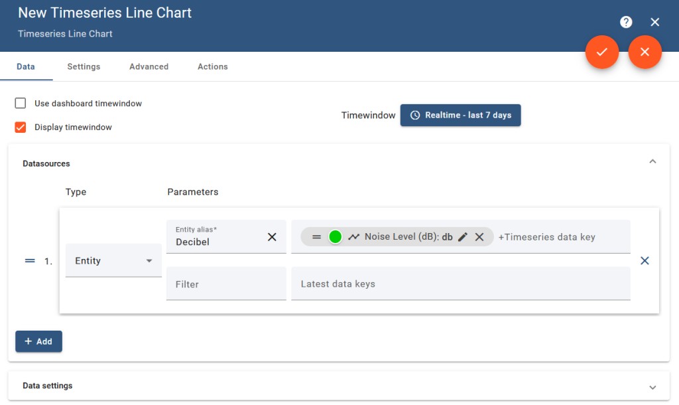Go to the Actions tab
The height and width of the screenshot is (405, 679).
(x=213, y=66)
